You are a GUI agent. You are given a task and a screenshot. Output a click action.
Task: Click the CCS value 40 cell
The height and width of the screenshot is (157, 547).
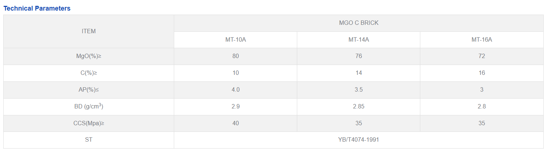tap(236, 123)
